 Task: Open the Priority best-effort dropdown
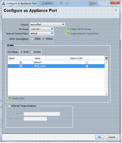pos(47,24)
